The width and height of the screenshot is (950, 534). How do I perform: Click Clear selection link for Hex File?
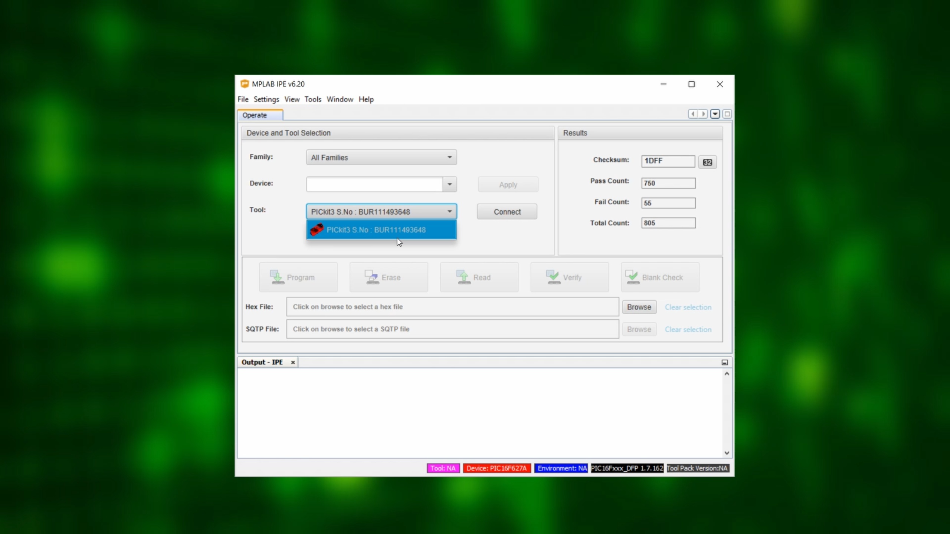click(x=688, y=307)
